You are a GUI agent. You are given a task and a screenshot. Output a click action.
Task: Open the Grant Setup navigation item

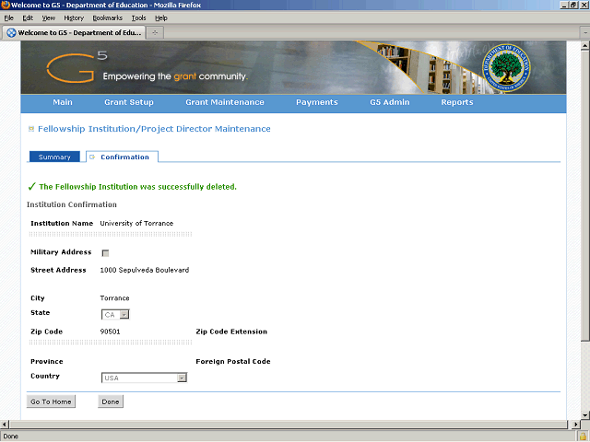coord(129,102)
